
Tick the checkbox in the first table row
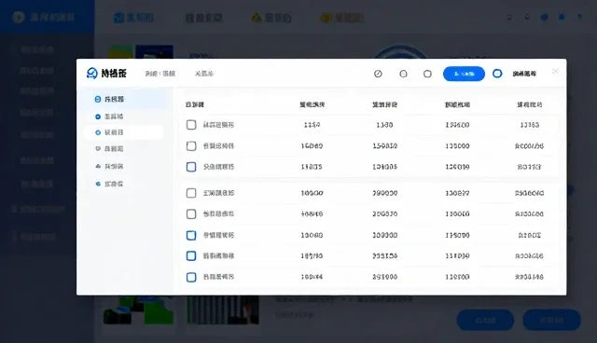click(x=191, y=125)
